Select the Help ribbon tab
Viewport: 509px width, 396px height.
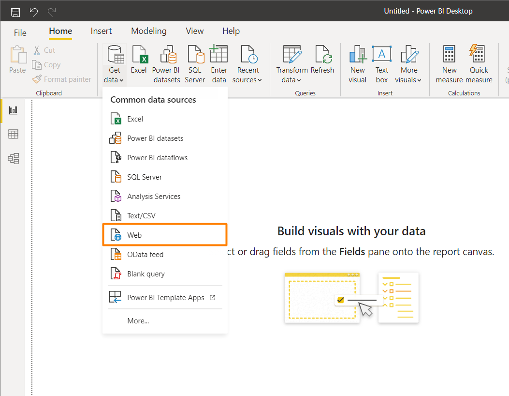coord(231,31)
